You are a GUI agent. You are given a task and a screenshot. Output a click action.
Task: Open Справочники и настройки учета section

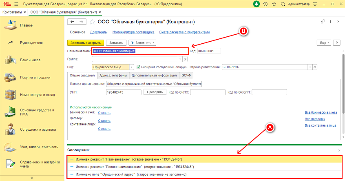point(40,164)
